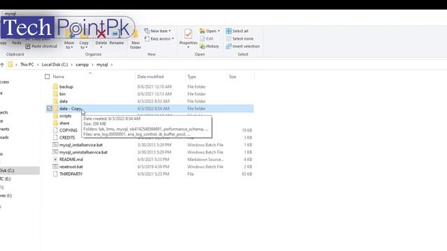This screenshot has width=447, height=251.
Task: Click the README.md file icon
Action: pyautogui.click(x=55, y=160)
